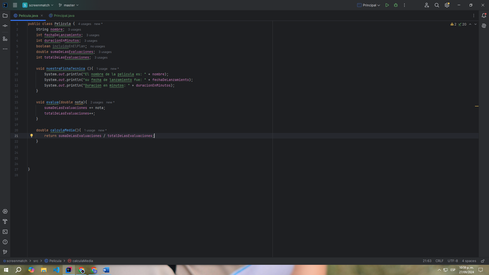Screen dimensions: 489x275
Task: Open the taskbar clock and date
Action: click(467, 270)
